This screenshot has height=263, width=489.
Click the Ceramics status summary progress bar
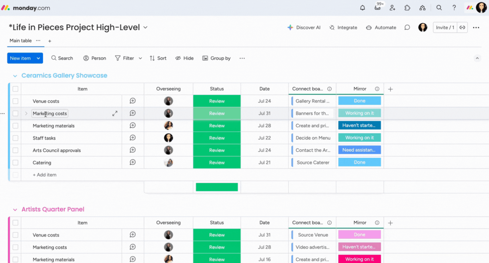coord(217,187)
